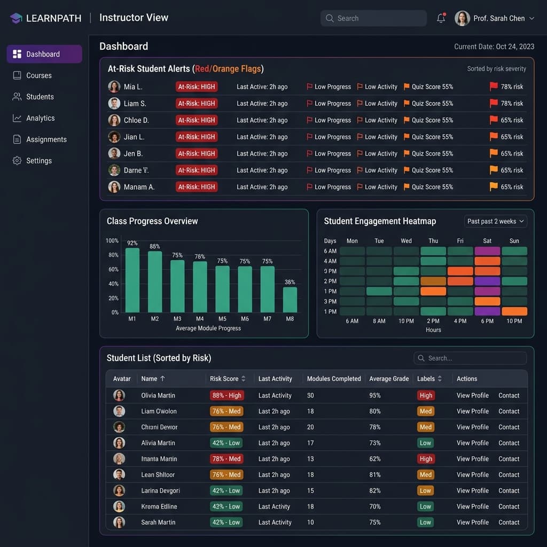Open Analytics in the sidebar
Viewport: 547px width, 547px height.
point(44,118)
